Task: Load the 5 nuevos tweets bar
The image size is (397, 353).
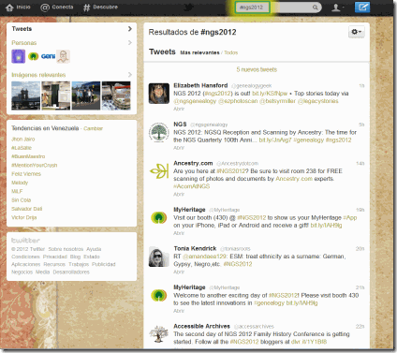Action: 257,69
